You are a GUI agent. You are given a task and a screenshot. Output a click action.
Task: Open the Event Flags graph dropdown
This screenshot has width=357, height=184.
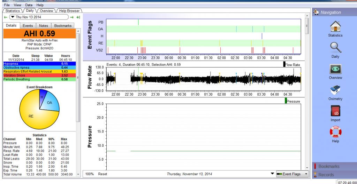coord(293,174)
